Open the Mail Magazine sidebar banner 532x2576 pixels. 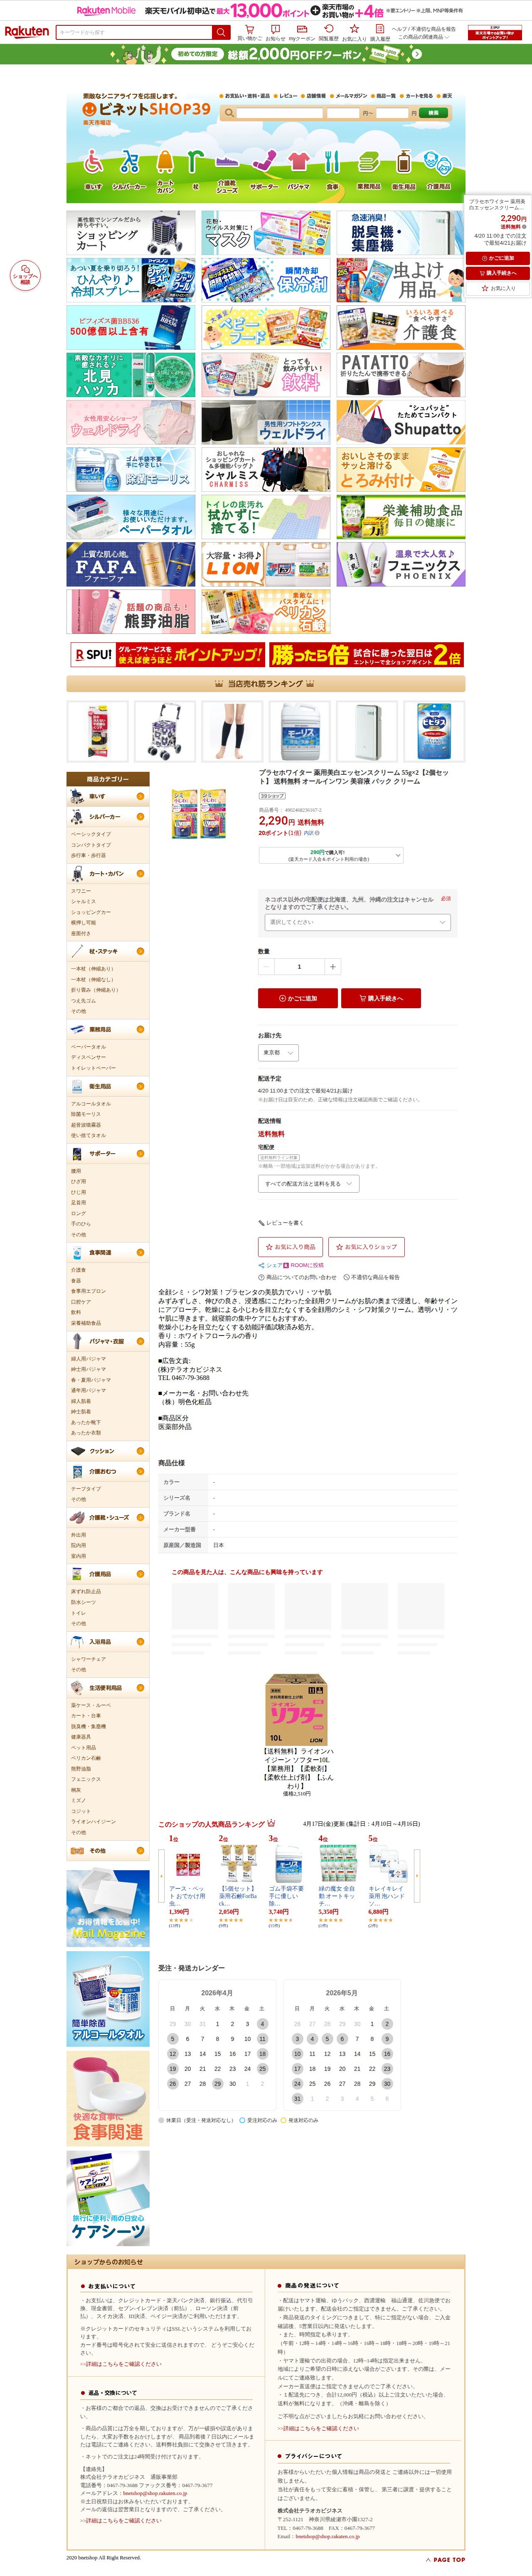click(x=108, y=1908)
